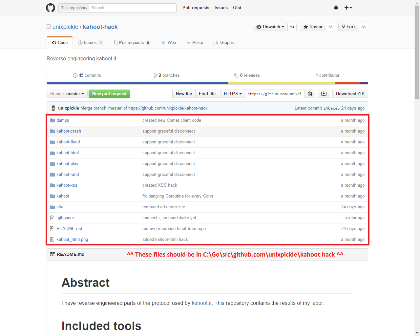Click the kahoot-flood folder icon

tap(52, 142)
